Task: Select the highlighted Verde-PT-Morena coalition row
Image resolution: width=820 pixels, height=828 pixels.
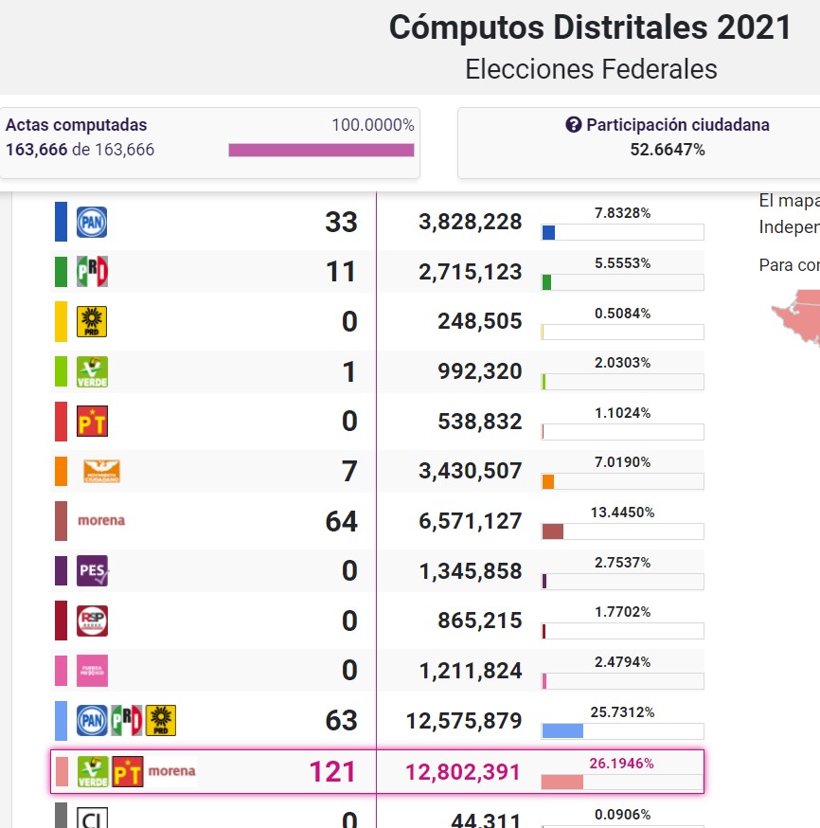Action: (x=376, y=771)
